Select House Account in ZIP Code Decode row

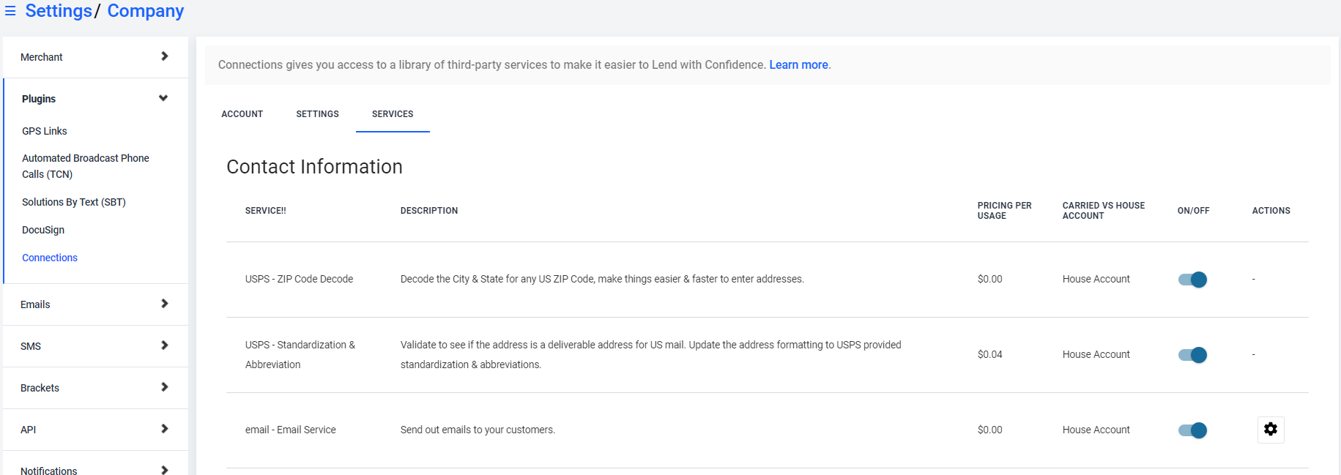[1096, 279]
